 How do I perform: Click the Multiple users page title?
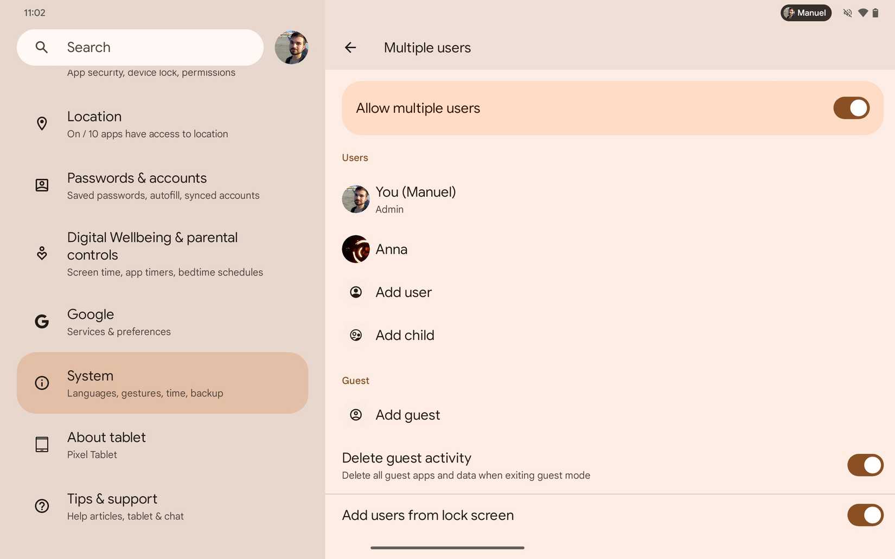coord(427,48)
